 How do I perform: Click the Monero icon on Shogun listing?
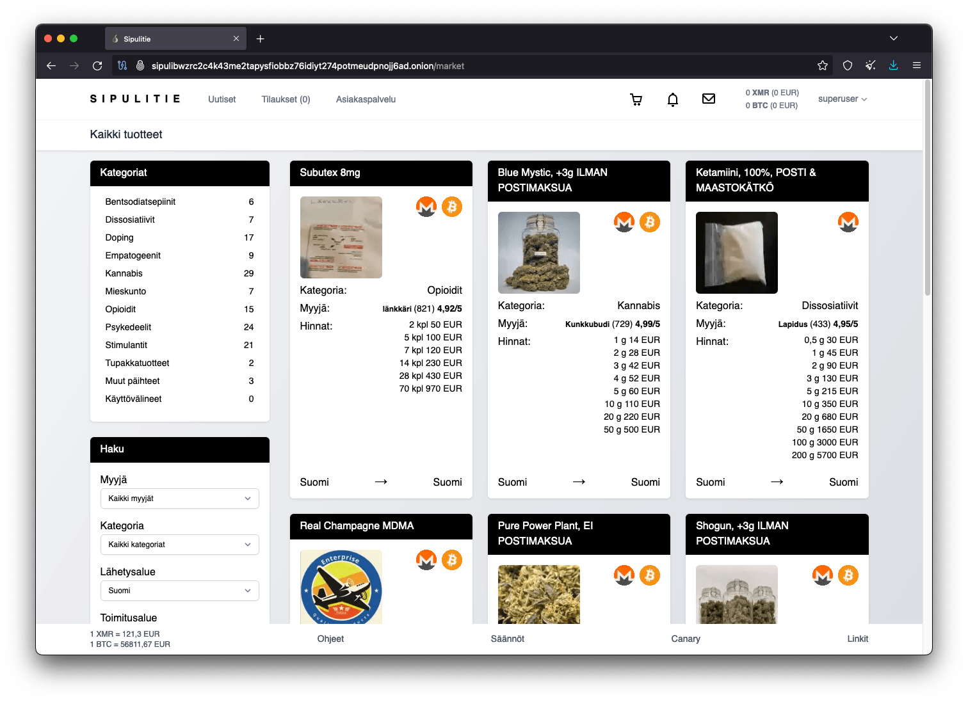coord(823,575)
